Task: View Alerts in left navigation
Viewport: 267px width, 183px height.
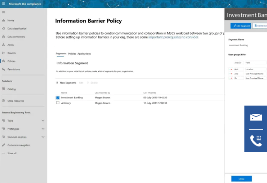Action: [x=10, y=45]
